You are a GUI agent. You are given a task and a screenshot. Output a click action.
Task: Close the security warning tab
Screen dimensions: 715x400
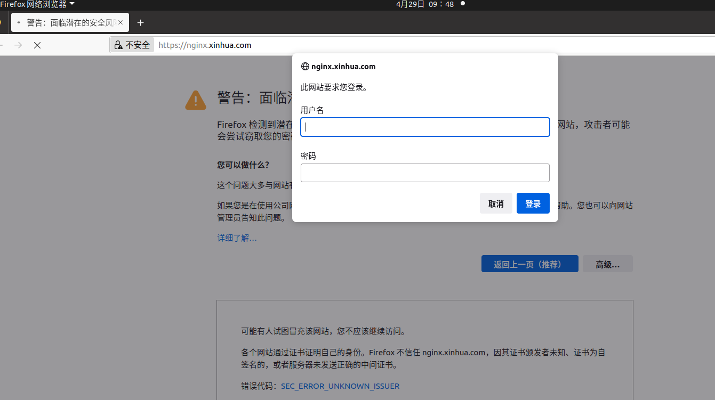click(x=120, y=23)
